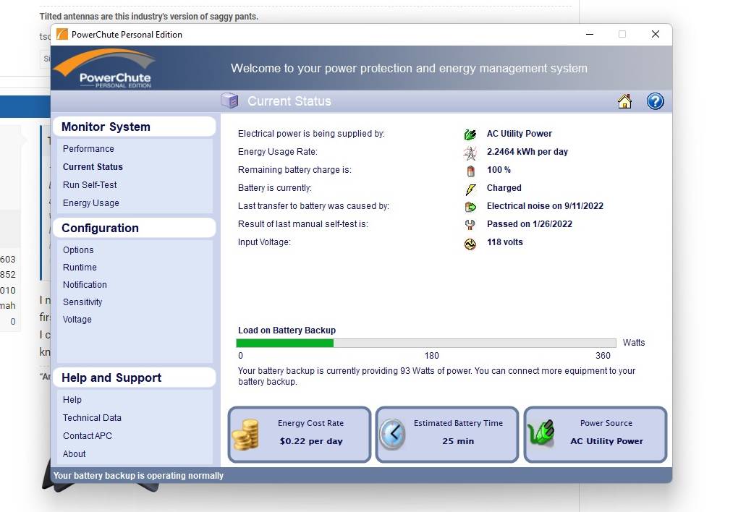Go to the Energy Usage page
Screen dimensions: 746x512
91,203
